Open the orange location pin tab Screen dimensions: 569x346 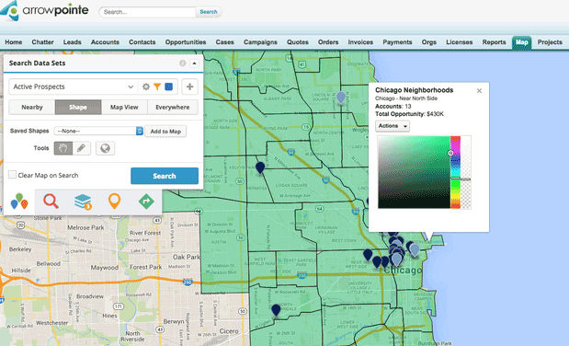(114, 201)
